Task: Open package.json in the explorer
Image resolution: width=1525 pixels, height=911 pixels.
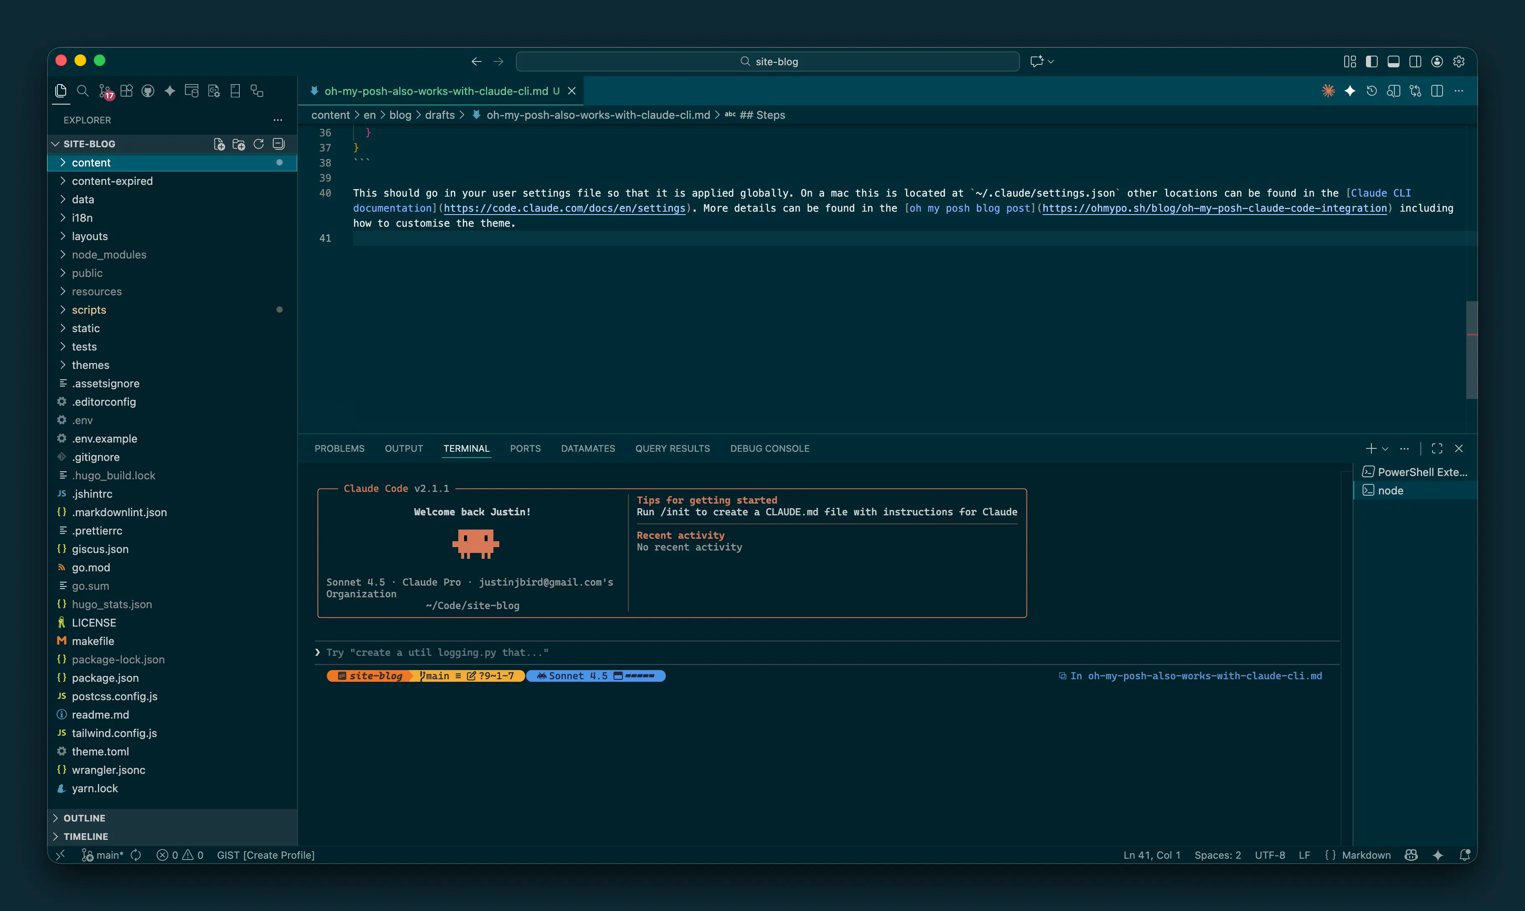Action: click(x=172, y=678)
